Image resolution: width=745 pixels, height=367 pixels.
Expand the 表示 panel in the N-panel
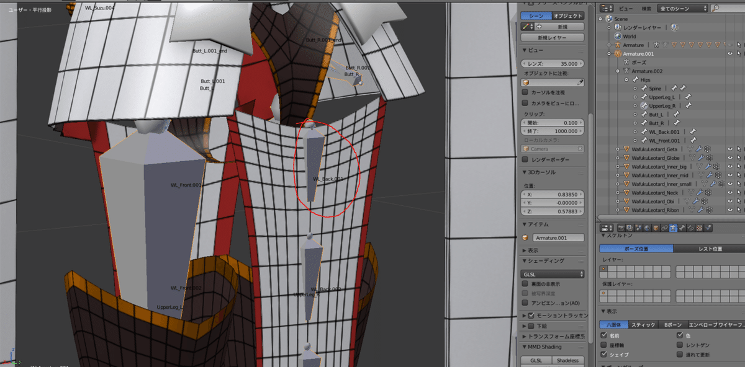coord(525,250)
